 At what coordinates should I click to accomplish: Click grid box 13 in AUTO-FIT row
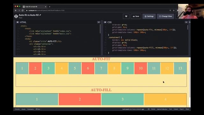(x=180, y=68)
